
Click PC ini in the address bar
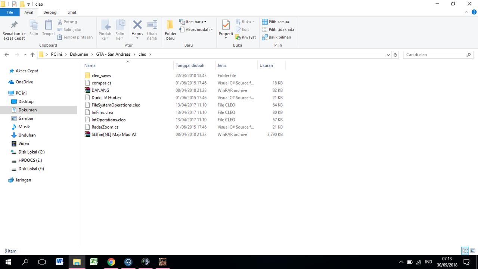pyautogui.click(x=57, y=55)
